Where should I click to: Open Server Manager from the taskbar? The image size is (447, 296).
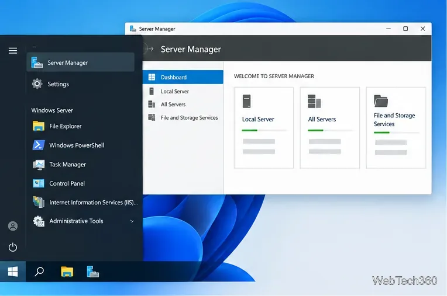point(92,271)
